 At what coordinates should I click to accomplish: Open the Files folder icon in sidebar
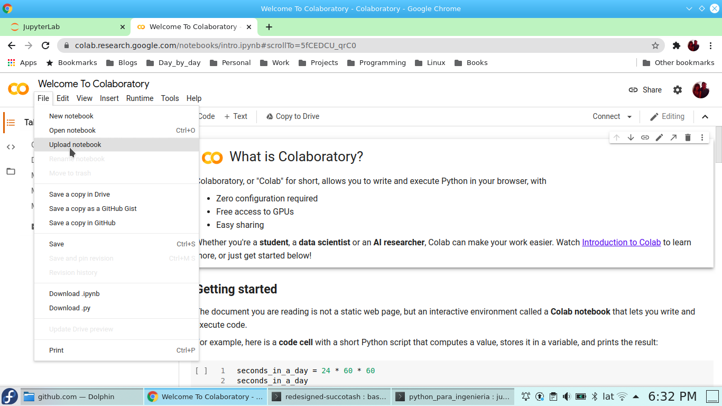pyautogui.click(x=11, y=171)
